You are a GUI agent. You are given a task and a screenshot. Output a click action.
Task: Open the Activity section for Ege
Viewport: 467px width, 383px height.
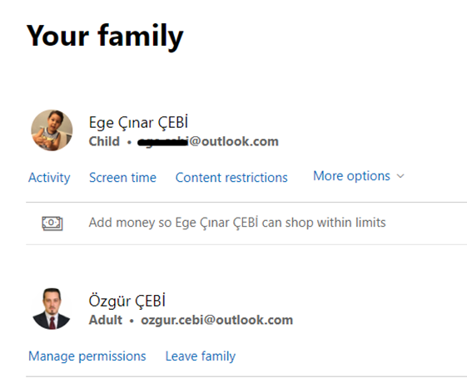point(49,178)
